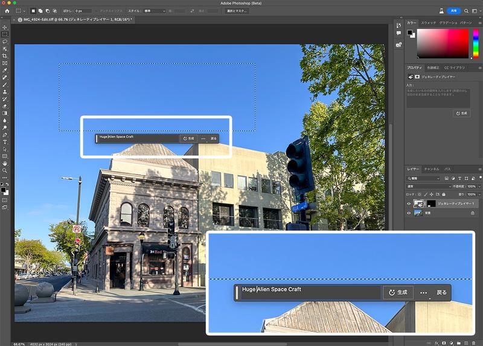Select the Crop tool
This screenshot has height=346, width=483.
5,56
